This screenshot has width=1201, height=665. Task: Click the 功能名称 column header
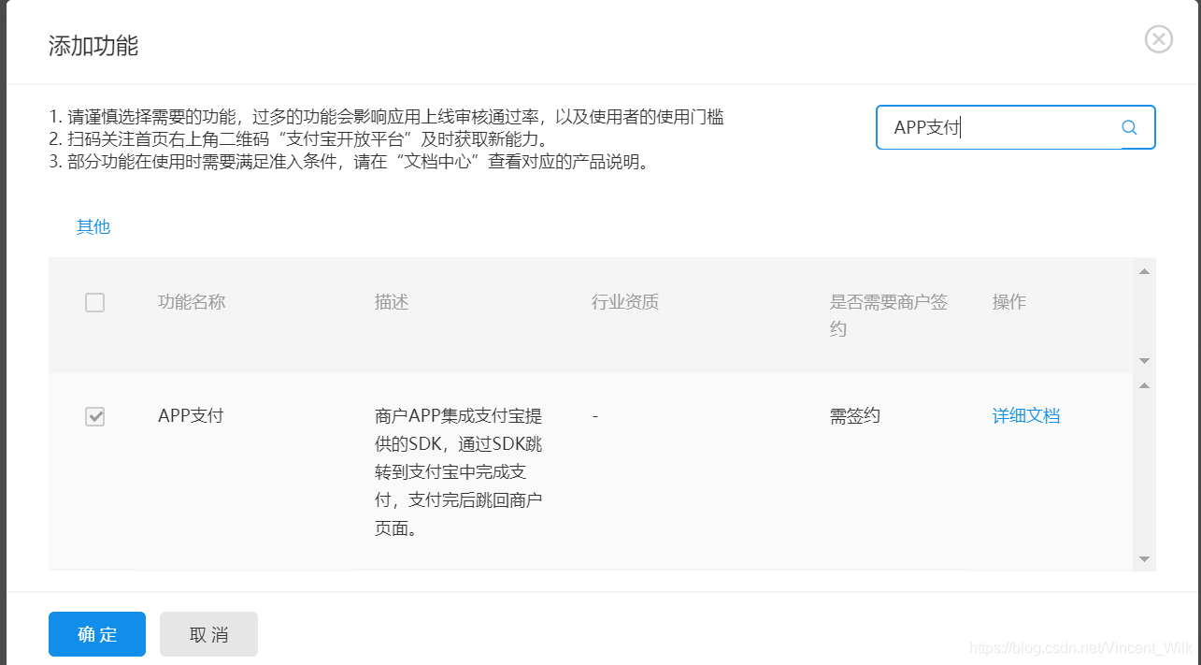click(192, 302)
